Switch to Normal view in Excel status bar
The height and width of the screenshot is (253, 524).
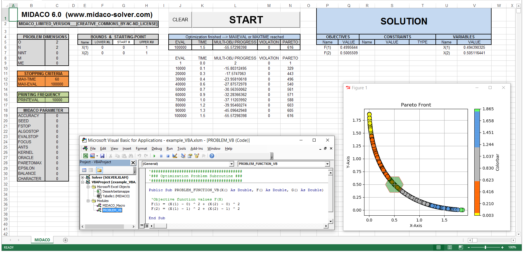point(438,247)
